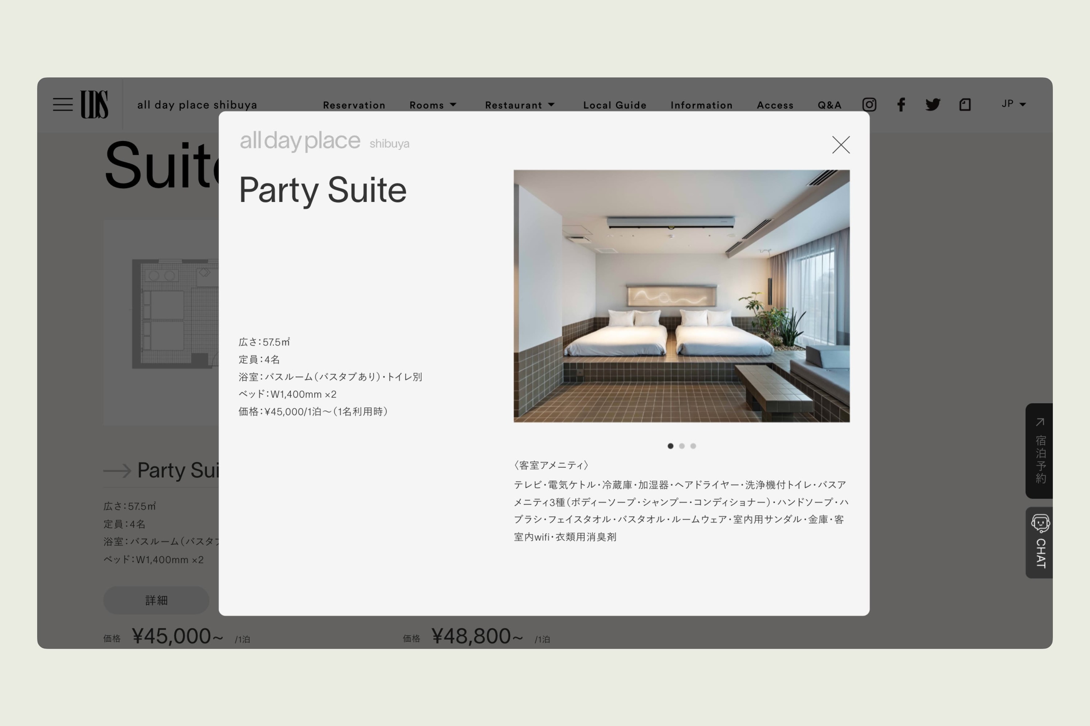Image resolution: width=1090 pixels, height=726 pixels.
Task: Click the 広さ:57.5㎡ line in popup
Action: (264, 342)
